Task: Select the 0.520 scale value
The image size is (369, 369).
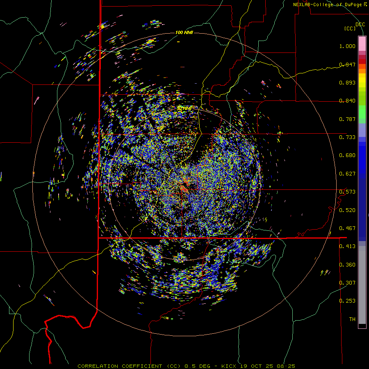Action: 347,210
